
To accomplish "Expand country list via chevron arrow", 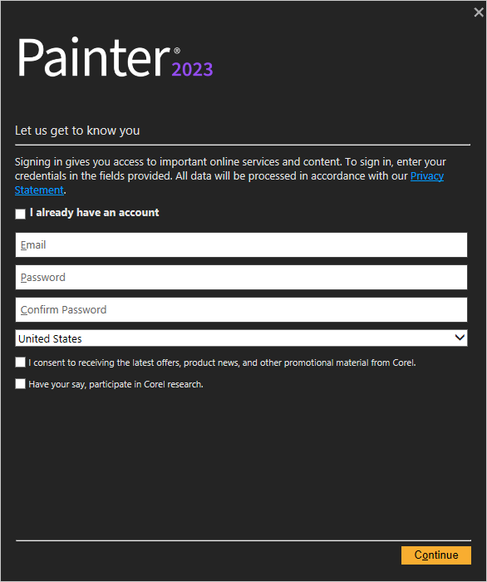I will [x=460, y=338].
